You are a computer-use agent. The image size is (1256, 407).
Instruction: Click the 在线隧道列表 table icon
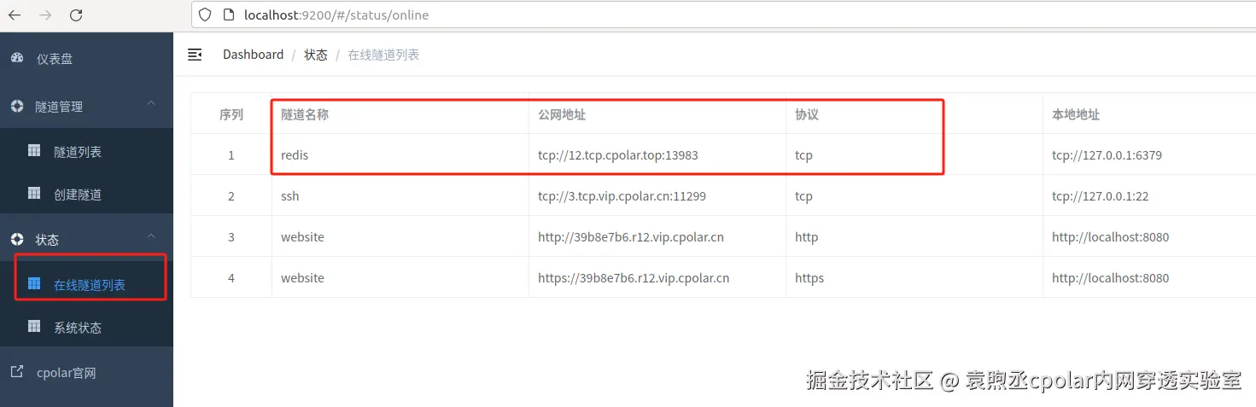coord(34,283)
